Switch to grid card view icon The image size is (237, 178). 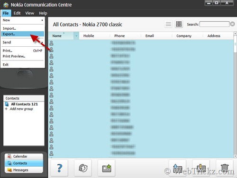point(179,24)
